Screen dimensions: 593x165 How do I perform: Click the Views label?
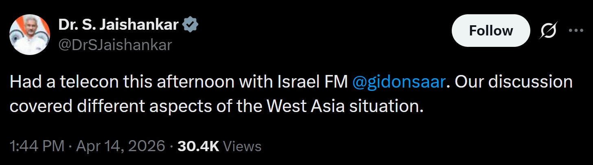tap(243, 146)
